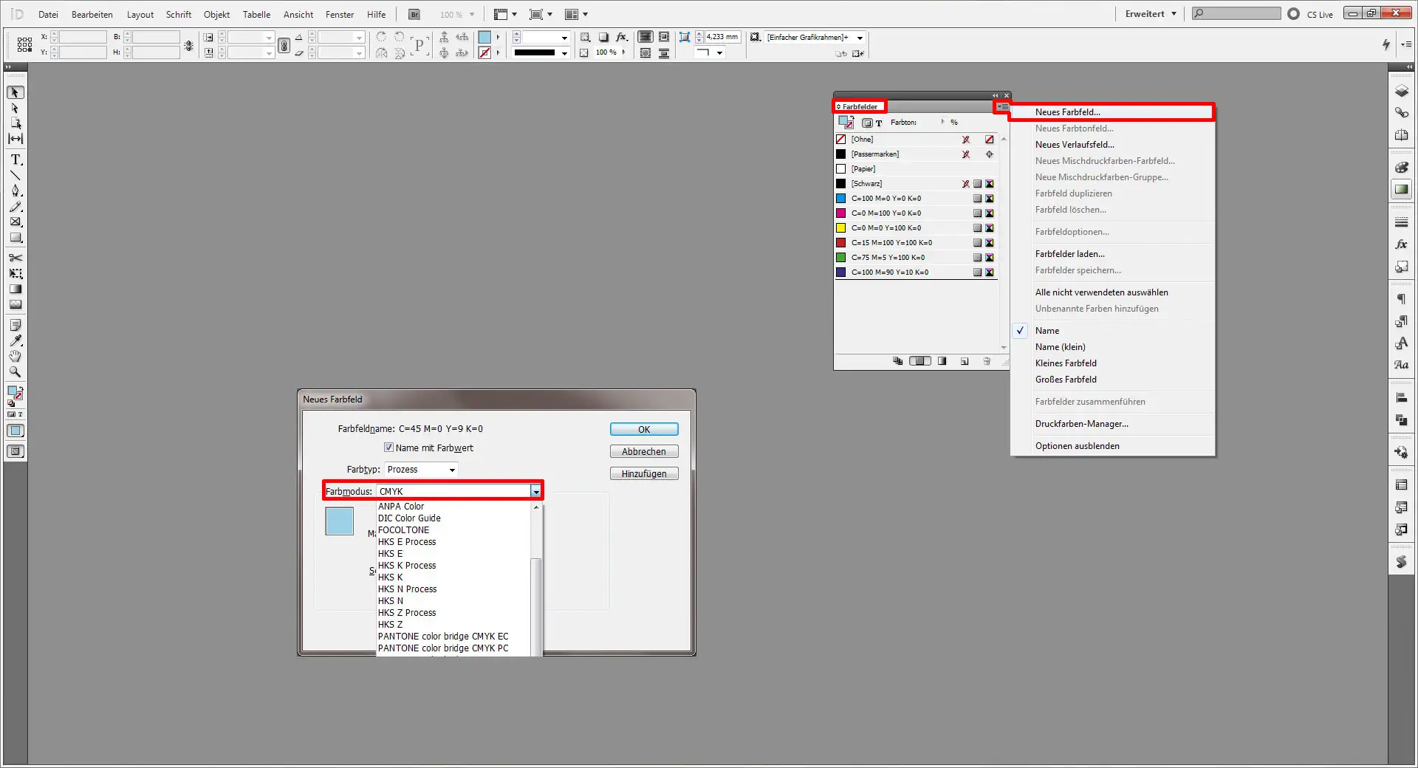
Task: Open the Fenster menu
Action: pyautogui.click(x=339, y=14)
